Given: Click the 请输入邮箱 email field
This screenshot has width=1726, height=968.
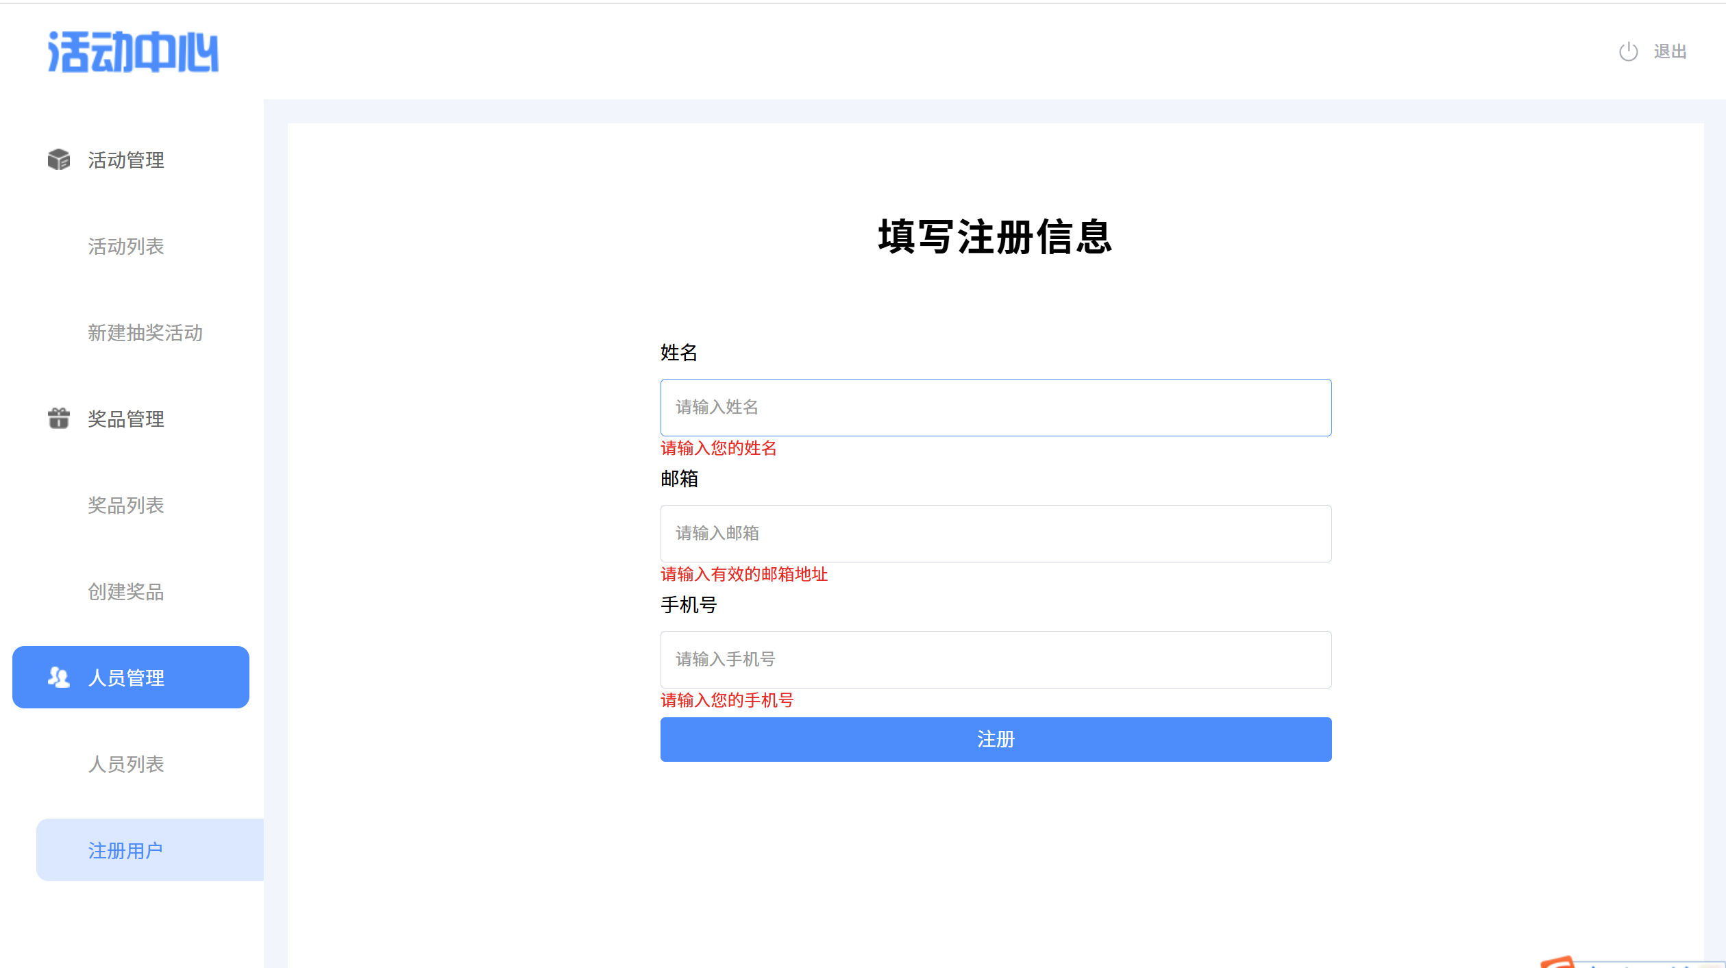Looking at the screenshot, I should click(x=996, y=534).
